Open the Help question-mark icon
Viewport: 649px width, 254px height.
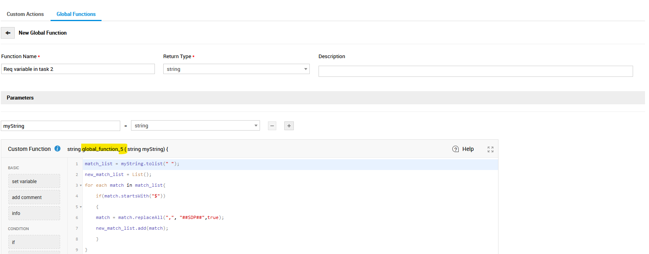point(455,149)
